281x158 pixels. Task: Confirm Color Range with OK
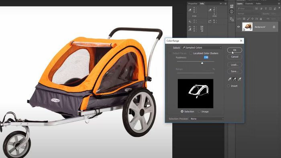point(234,50)
